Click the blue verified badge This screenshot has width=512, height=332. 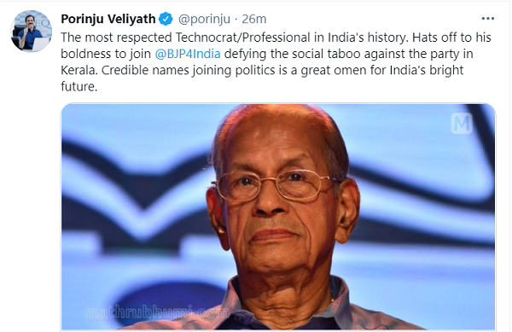coord(166,19)
